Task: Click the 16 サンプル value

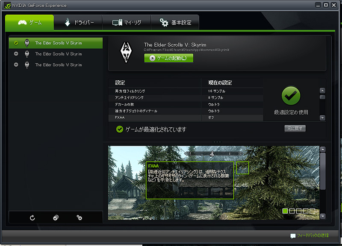Action: coord(216,91)
